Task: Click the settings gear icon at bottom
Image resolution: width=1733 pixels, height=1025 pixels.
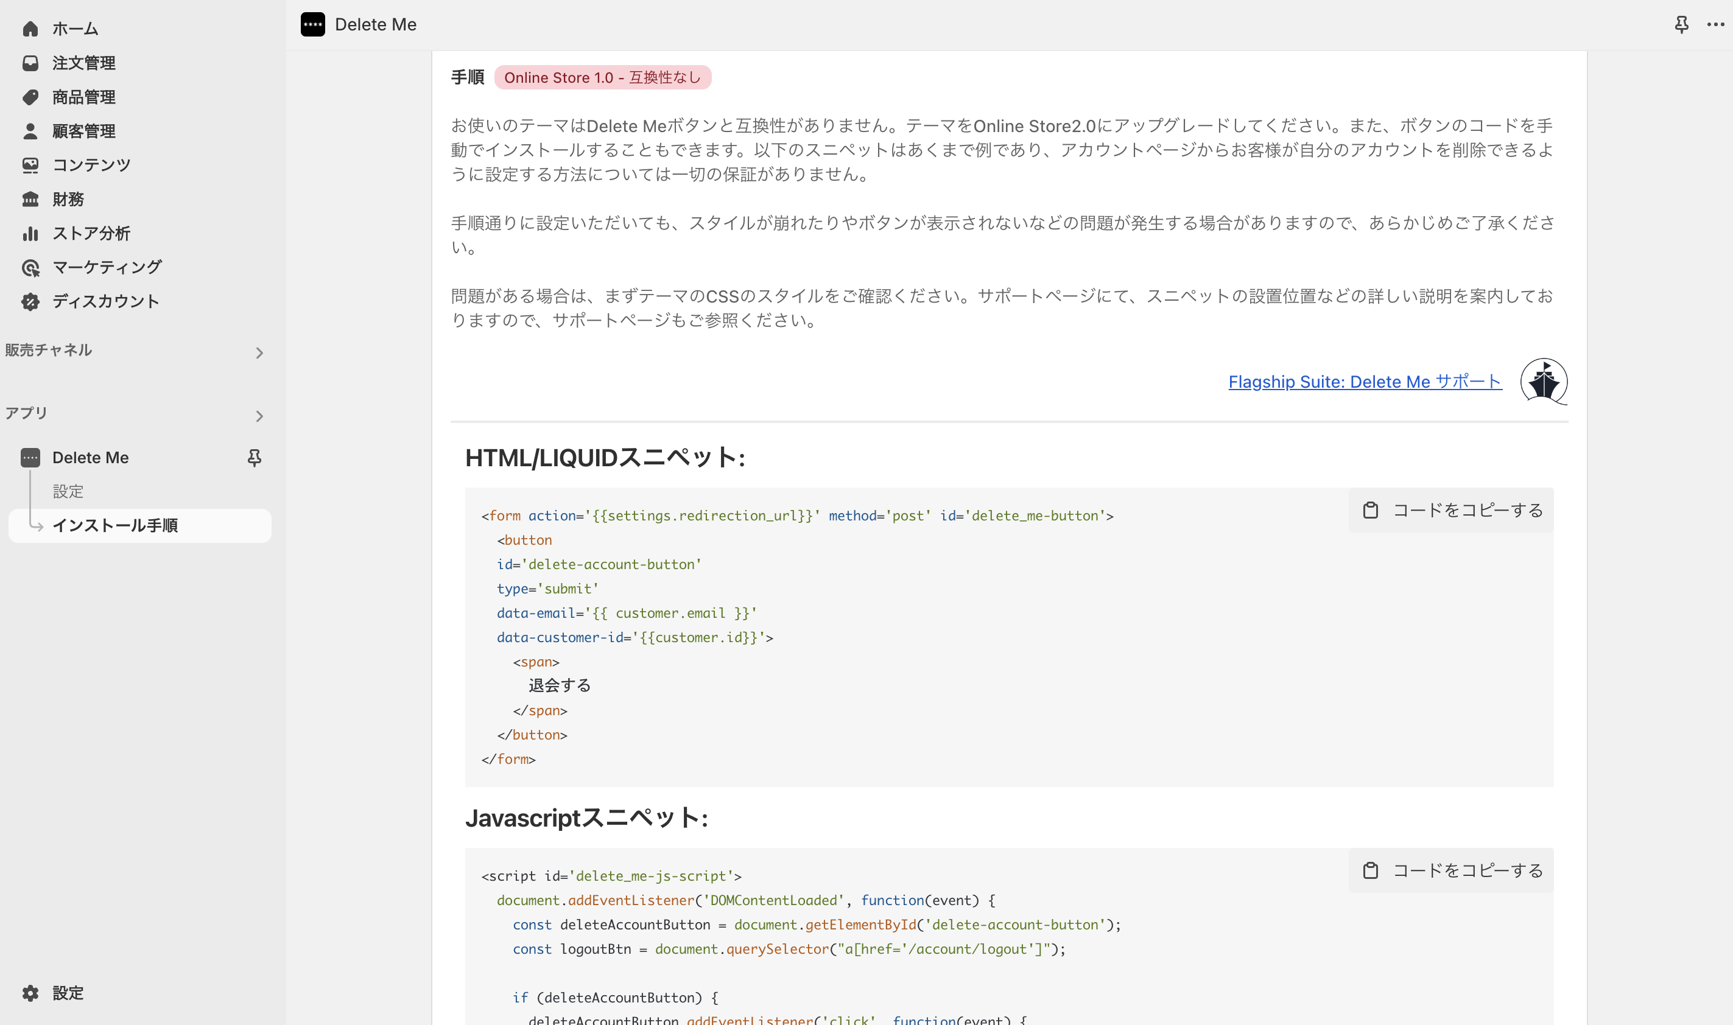Action: point(30,993)
